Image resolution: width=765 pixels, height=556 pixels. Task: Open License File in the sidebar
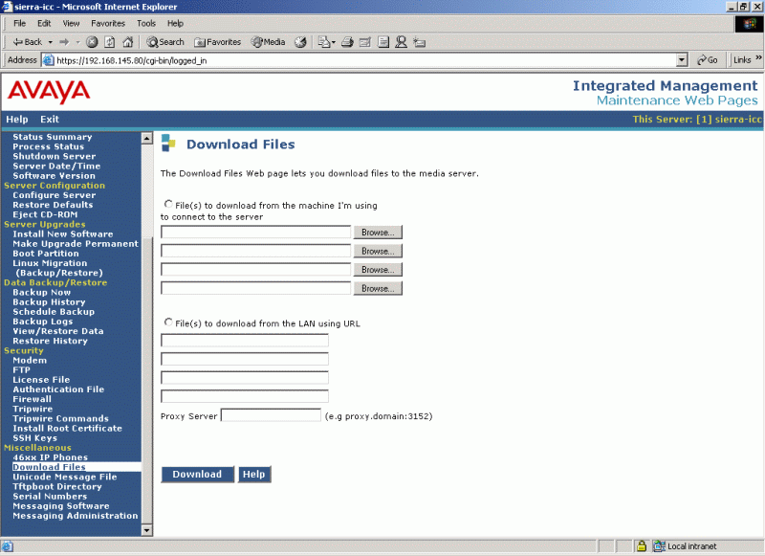click(41, 380)
